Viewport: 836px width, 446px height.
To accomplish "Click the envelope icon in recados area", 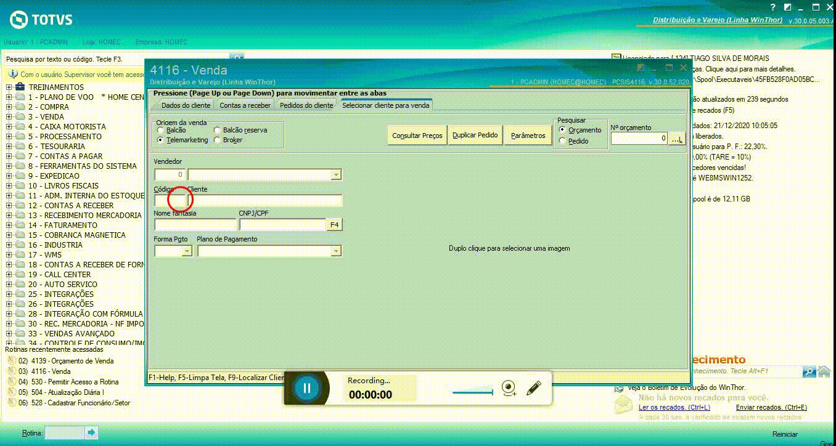I will (x=624, y=403).
